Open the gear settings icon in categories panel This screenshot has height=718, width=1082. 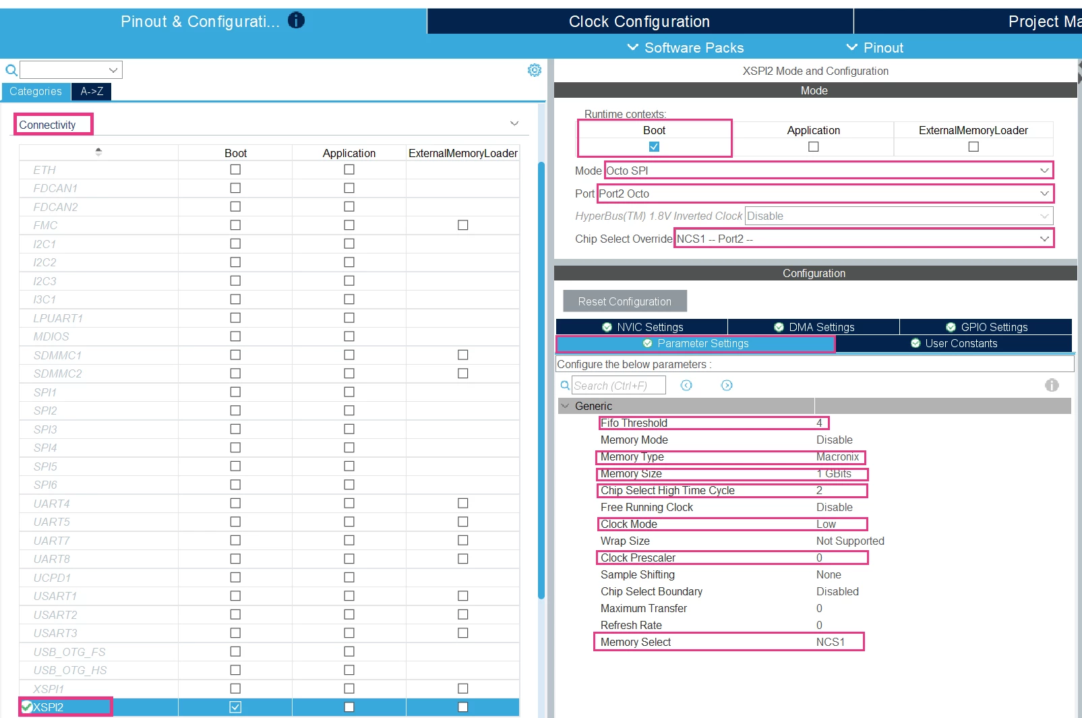(x=535, y=70)
